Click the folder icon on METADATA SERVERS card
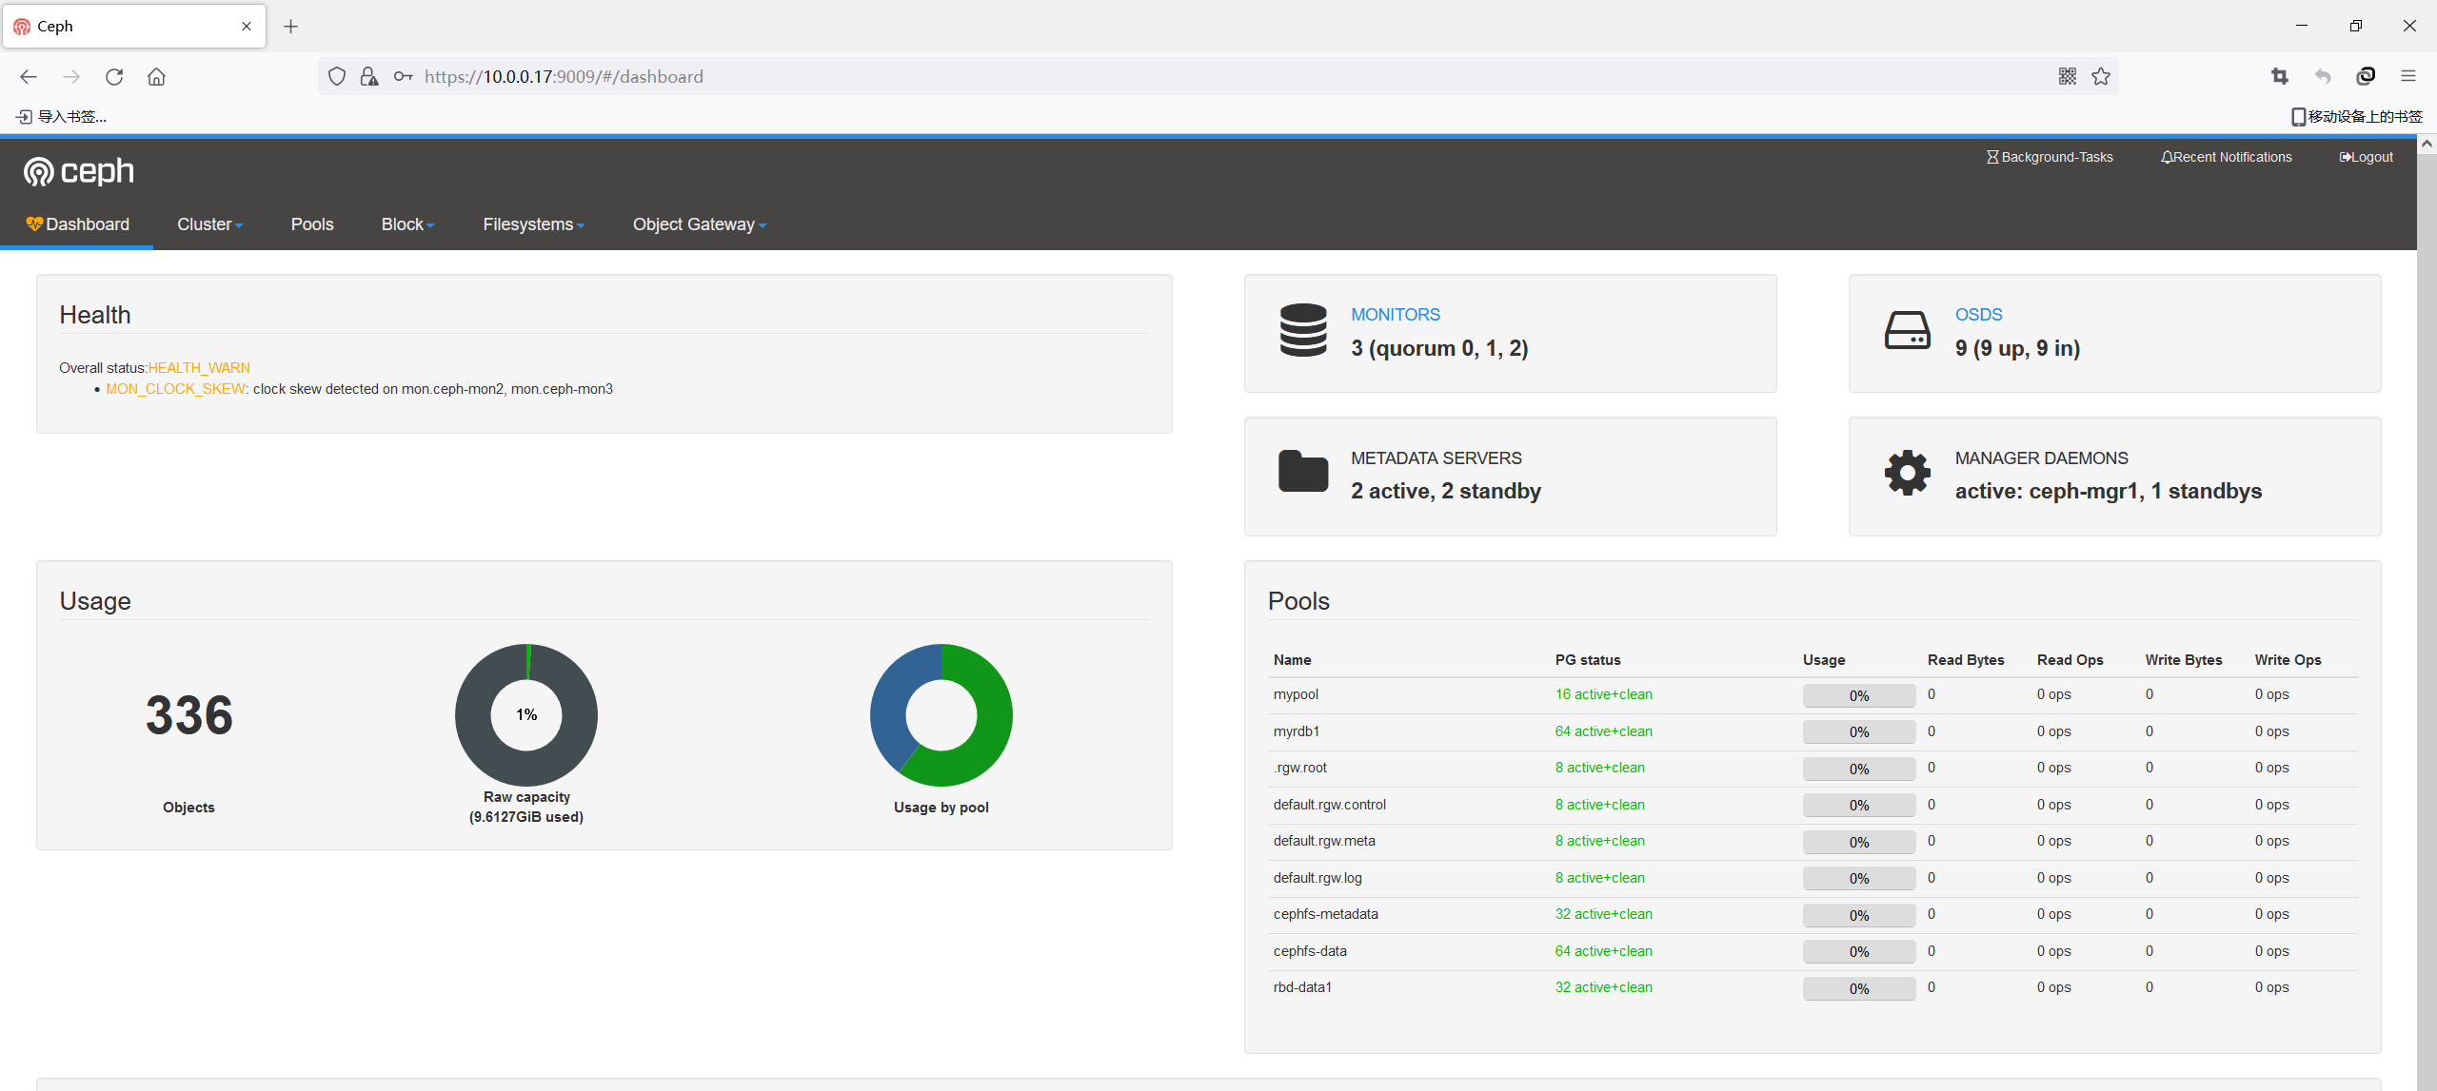Screen dimensions: 2437x1091 pos(1301,471)
